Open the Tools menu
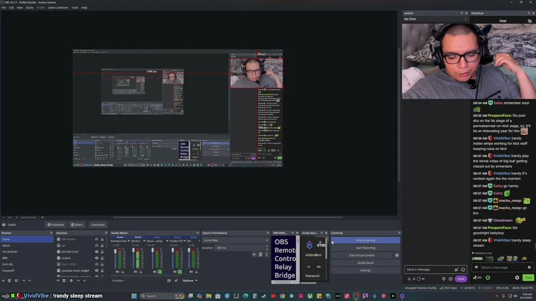536x301 pixels. pyautogui.click(x=75, y=8)
